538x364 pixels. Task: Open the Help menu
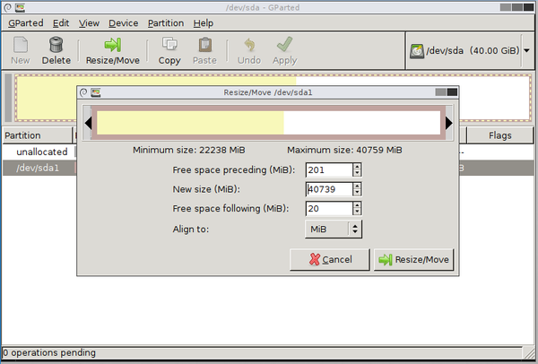204,23
